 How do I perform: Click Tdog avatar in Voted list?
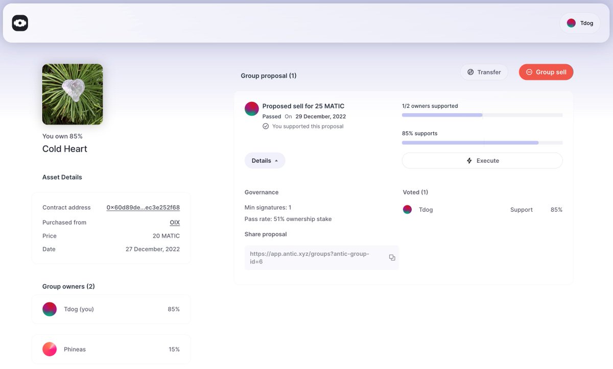407,210
